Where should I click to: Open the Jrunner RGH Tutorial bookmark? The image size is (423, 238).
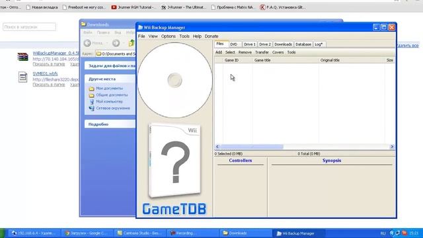point(134,7)
